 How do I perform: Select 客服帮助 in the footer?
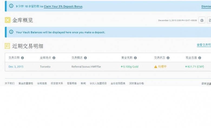point(72,83)
